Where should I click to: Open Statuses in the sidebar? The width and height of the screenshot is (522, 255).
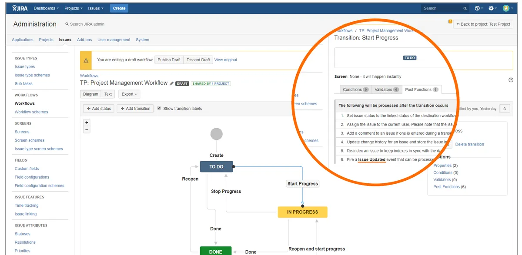click(x=23, y=234)
